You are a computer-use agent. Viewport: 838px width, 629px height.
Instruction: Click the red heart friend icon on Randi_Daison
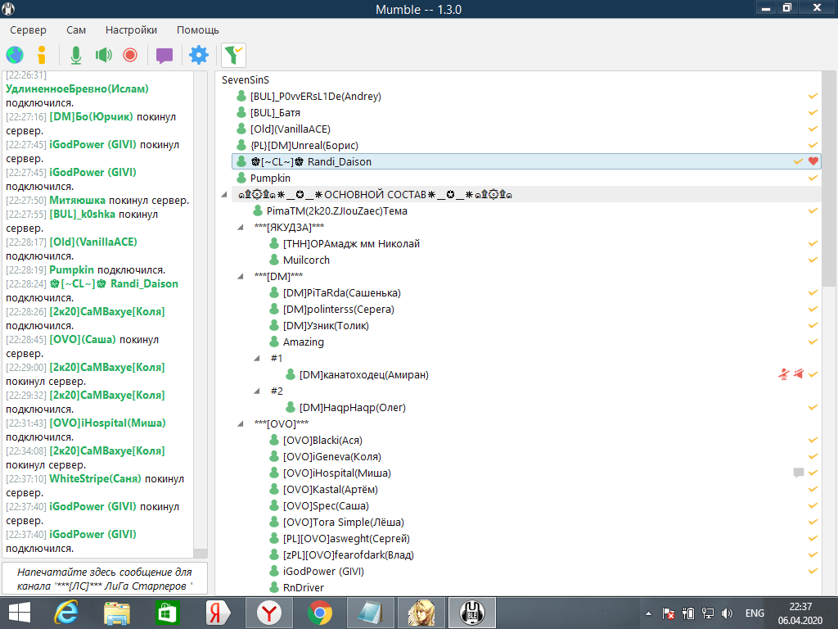(813, 161)
